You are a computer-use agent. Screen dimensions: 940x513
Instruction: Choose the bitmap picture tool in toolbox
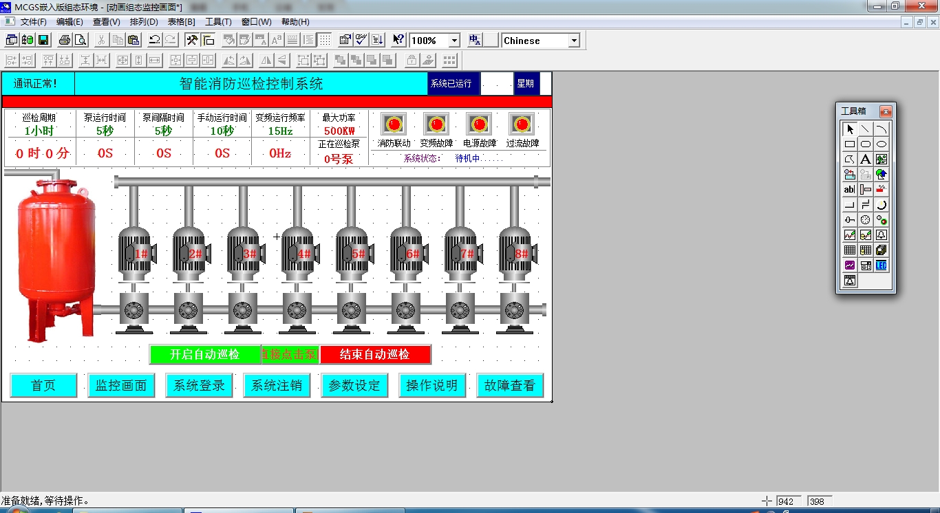(x=882, y=160)
